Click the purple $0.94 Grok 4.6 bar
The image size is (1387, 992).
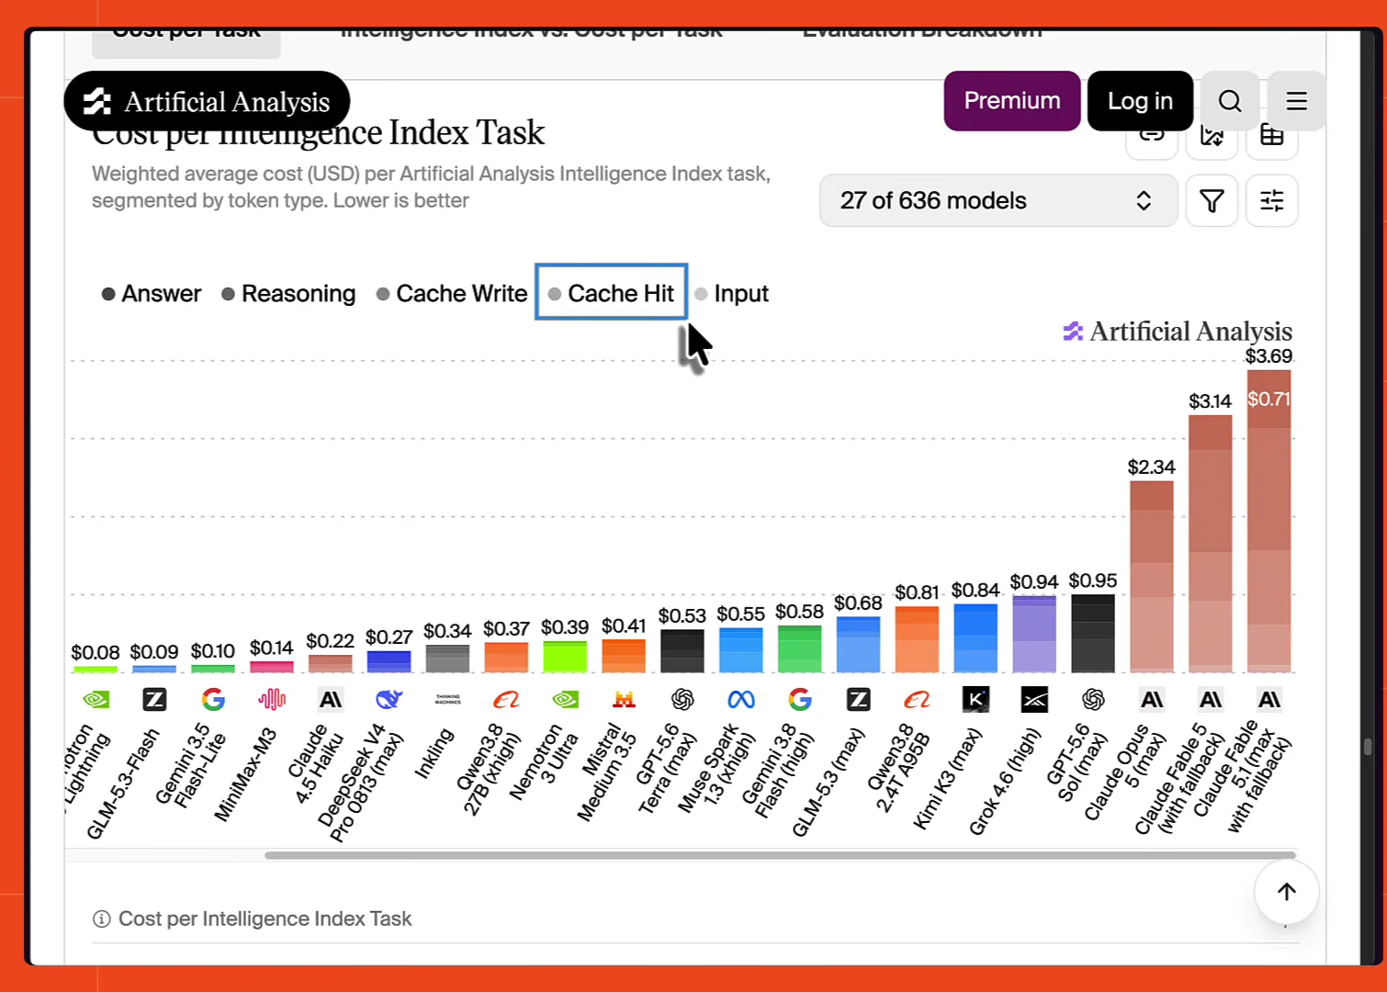1034,634
